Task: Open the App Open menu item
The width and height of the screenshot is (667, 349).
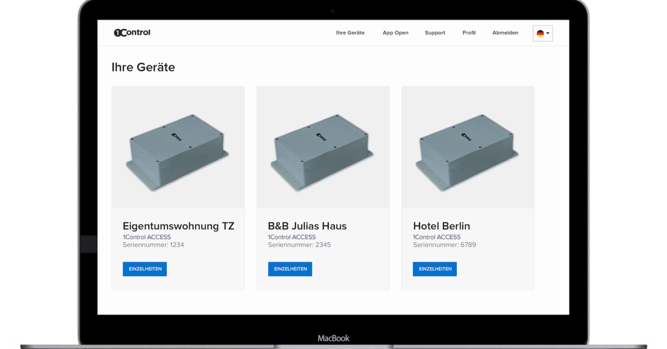Action: pos(395,33)
